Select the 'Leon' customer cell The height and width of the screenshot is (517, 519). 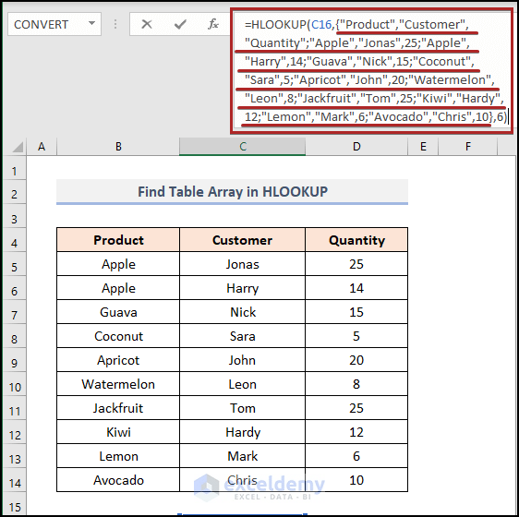[x=242, y=384]
